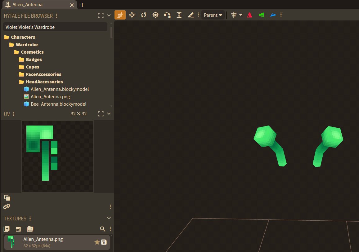Maximize the UV panel
The width and height of the screenshot is (359, 252).
pyautogui.click(x=101, y=114)
